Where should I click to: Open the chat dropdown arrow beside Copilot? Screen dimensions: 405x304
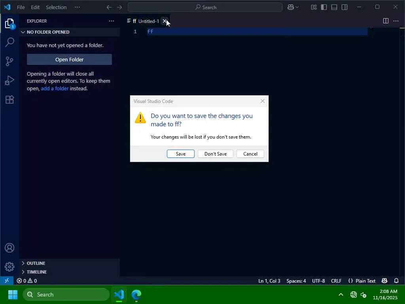tap(297, 7)
